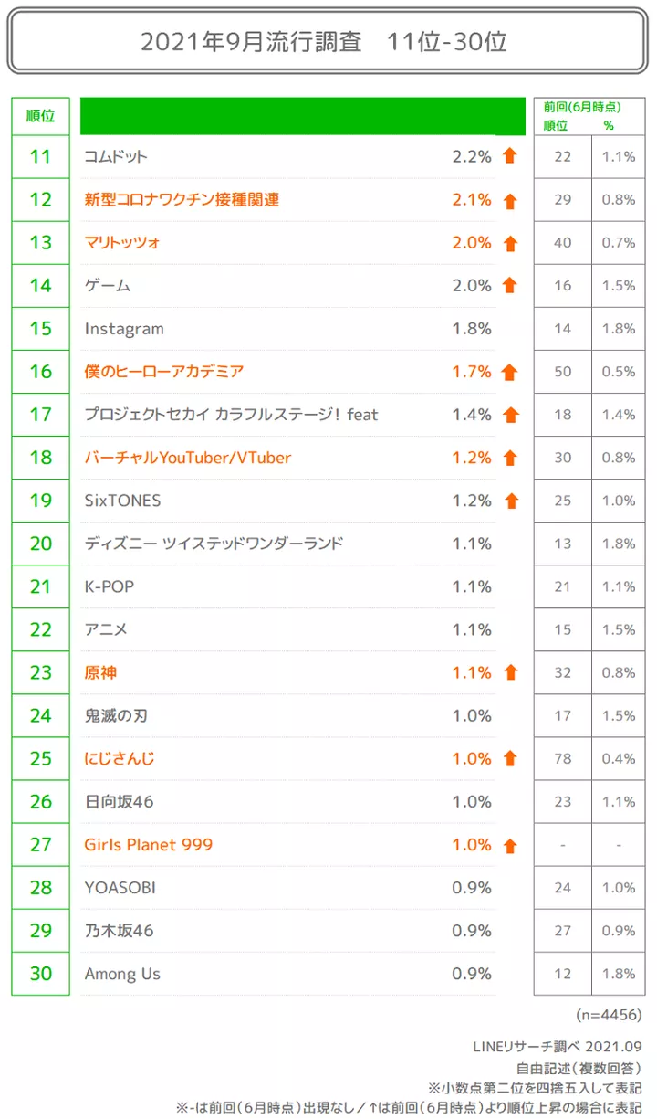The image size is (657, 1119).
Task: Click the 2.2% value for コムドット
Action: pyautogui.click(x=472, y=156)
